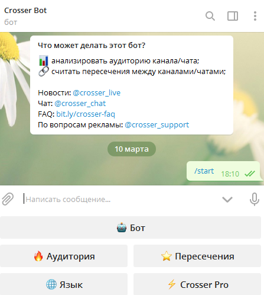The image size is (264, 295).
Task: Click the paperclip attach file icon
Action: click(8, 199)
